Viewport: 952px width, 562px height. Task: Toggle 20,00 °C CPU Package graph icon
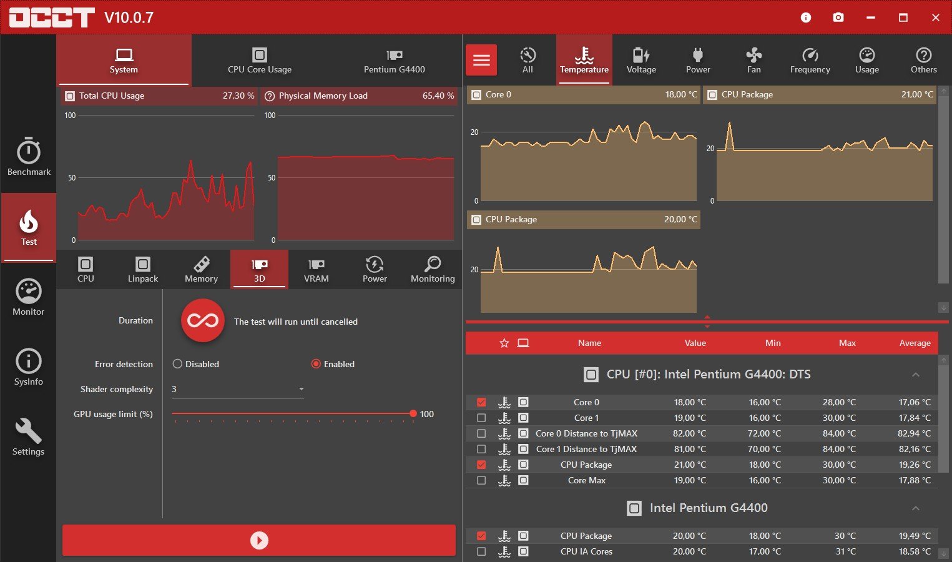point(477,220)
